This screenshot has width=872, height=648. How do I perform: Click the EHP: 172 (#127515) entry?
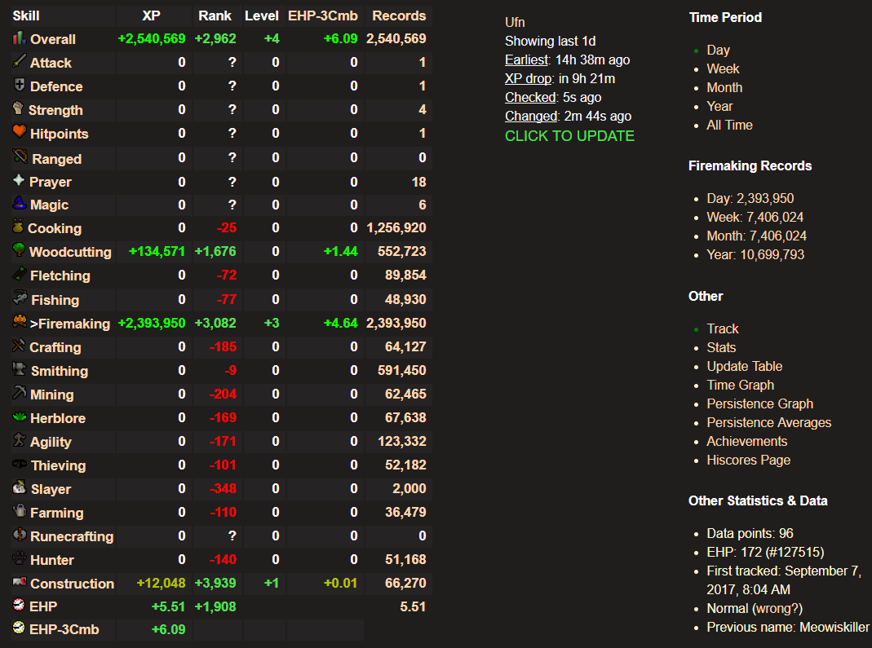(x=765, y=553)
